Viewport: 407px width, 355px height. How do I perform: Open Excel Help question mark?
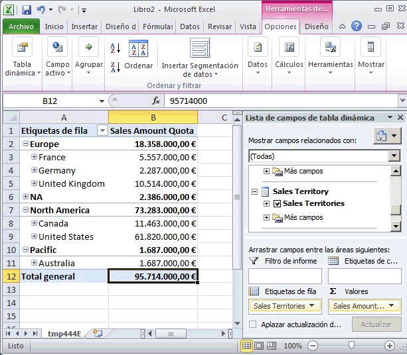(x=357, y=26)
